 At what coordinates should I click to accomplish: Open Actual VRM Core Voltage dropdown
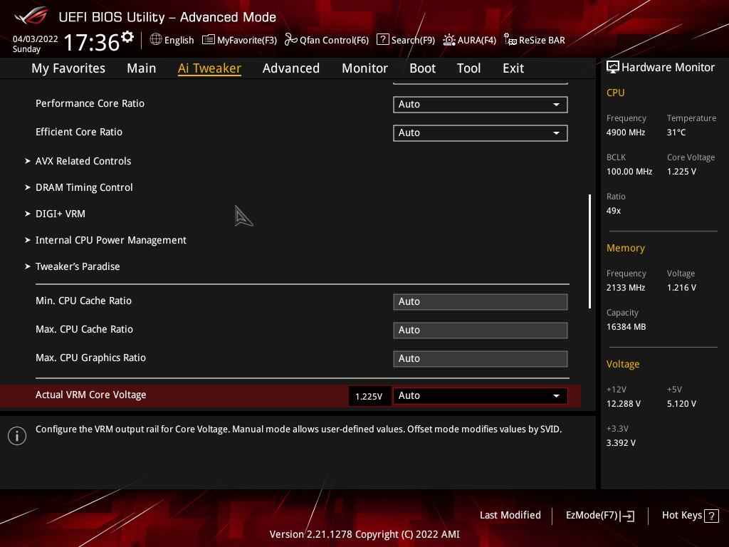pos(481,396)
